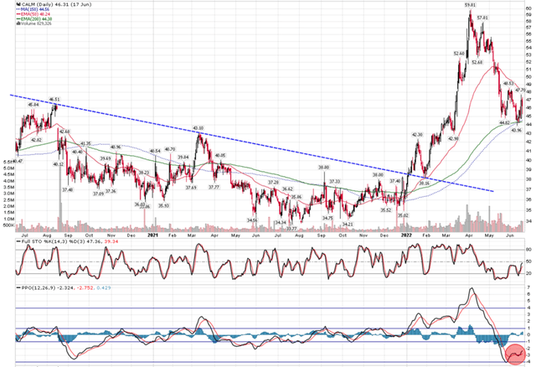Click the 38.00 price label
The height and width of the screenshot is (367, 536).
tap(378, 175)
